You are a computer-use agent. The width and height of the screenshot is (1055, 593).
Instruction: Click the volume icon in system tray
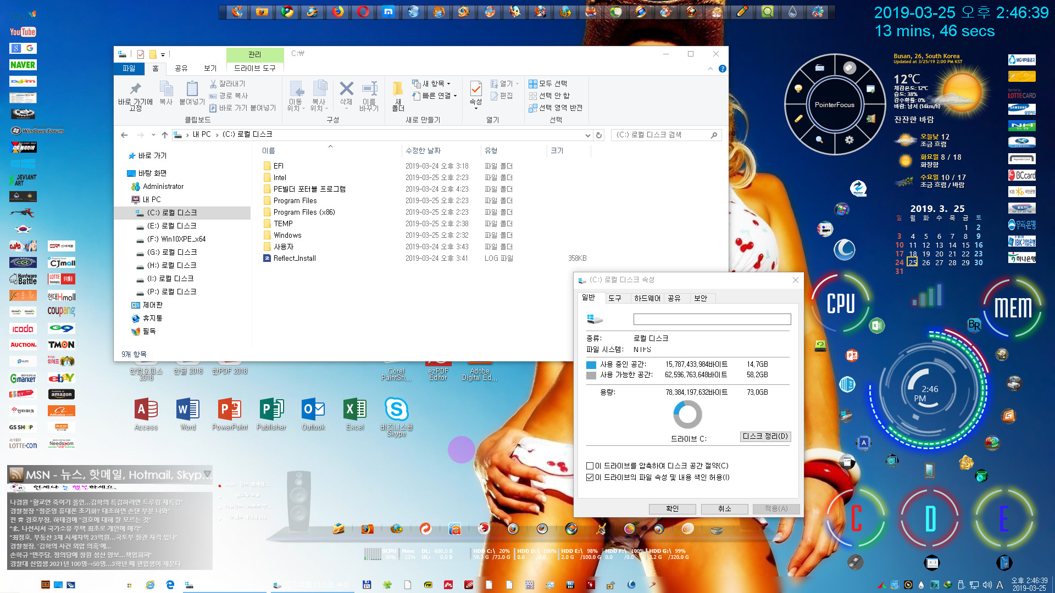[987, 585]
